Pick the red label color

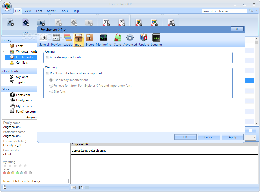4,173
